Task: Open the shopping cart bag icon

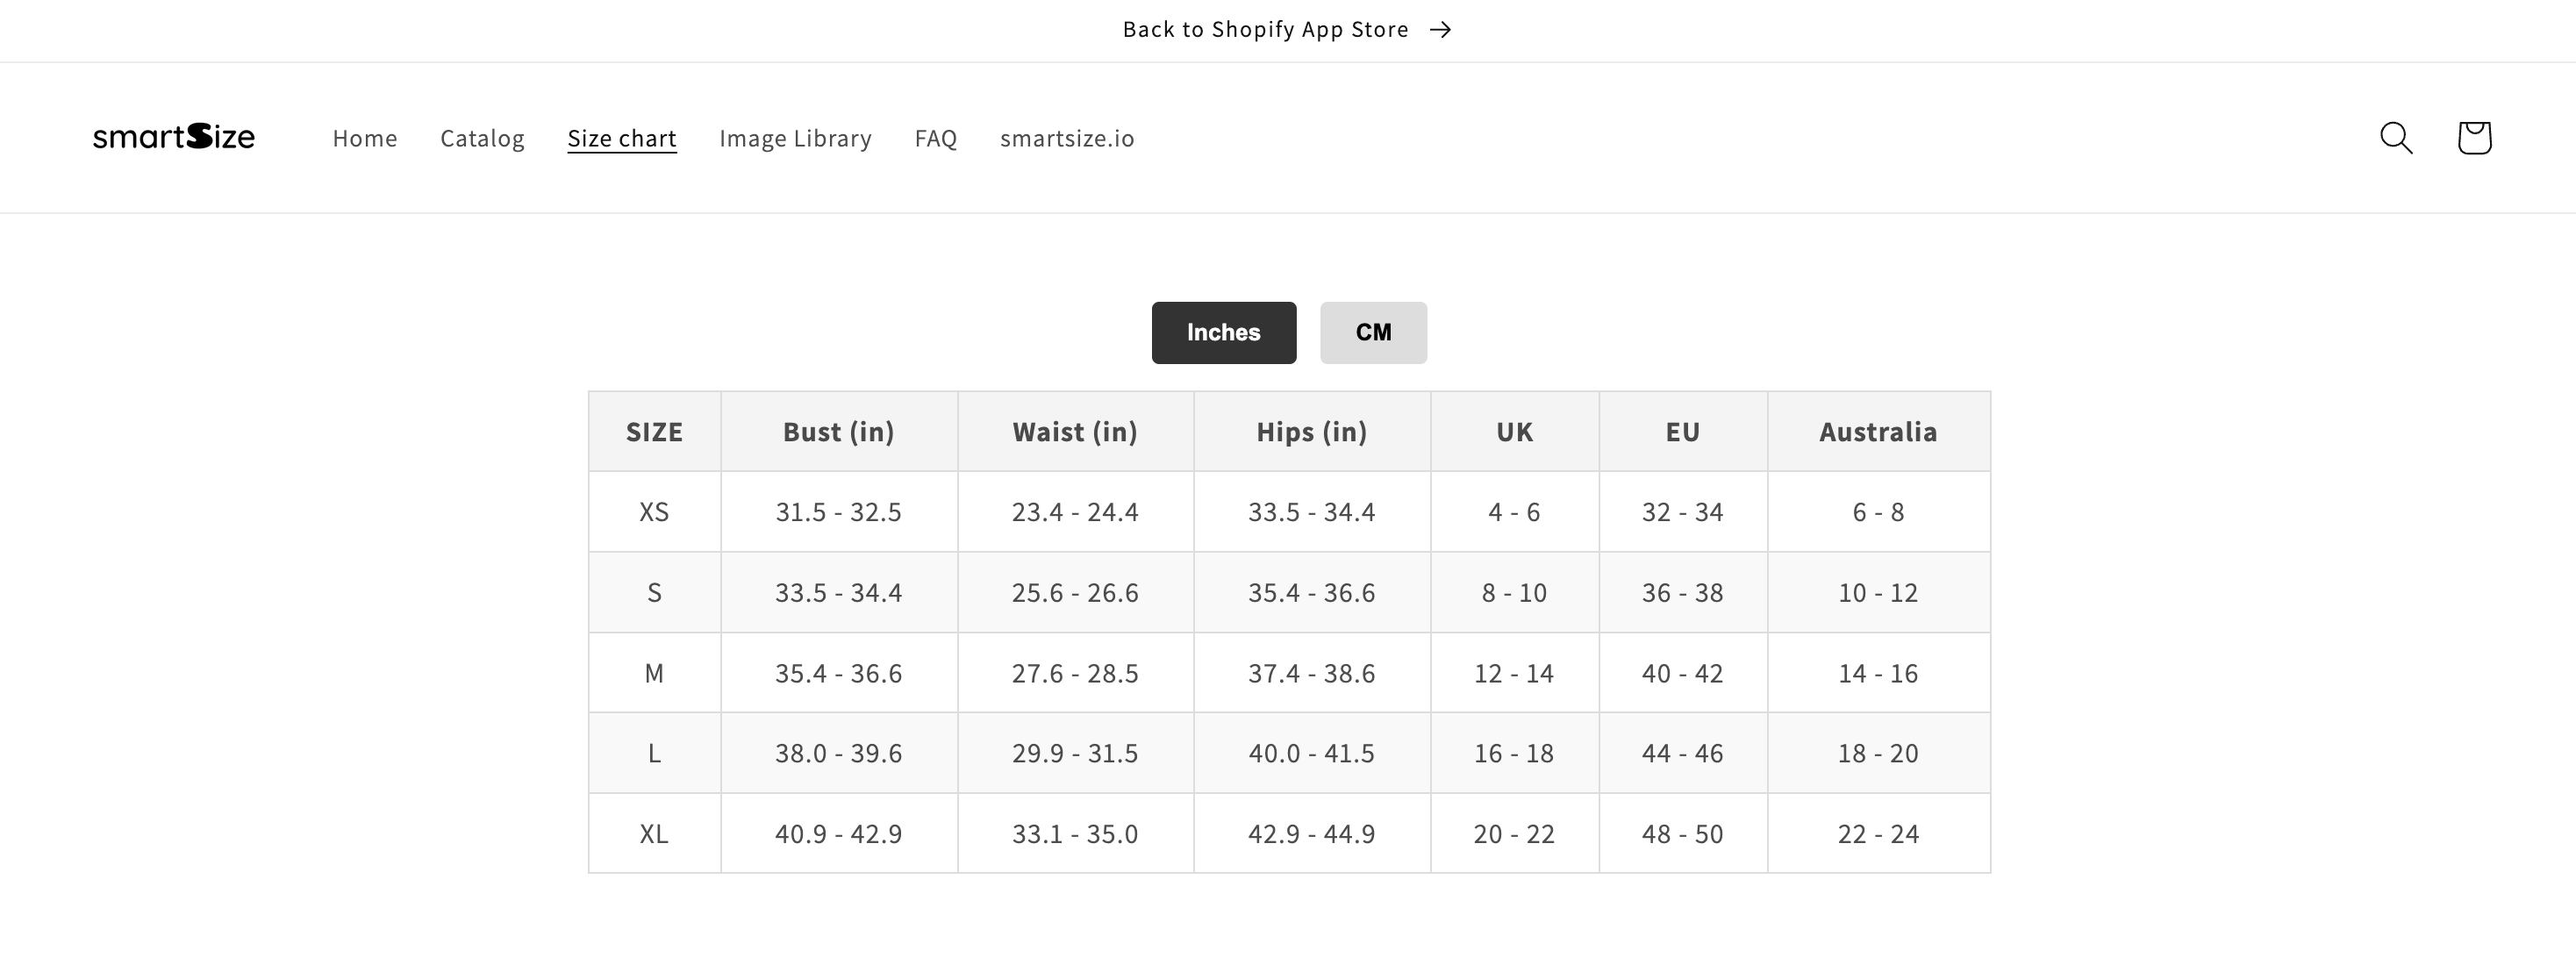Action: 2474,138
